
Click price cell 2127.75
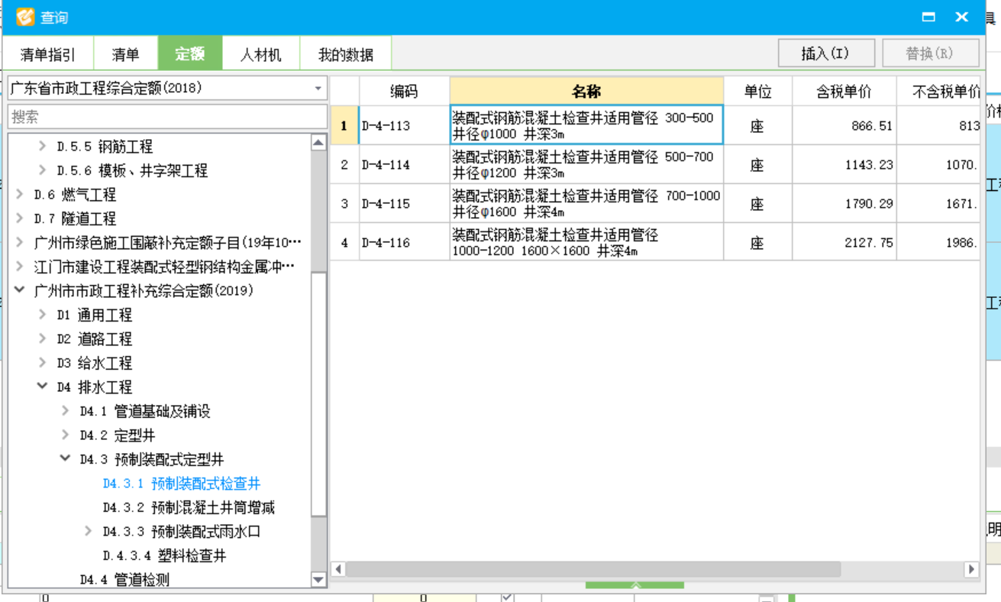click(x=844, y=242)
